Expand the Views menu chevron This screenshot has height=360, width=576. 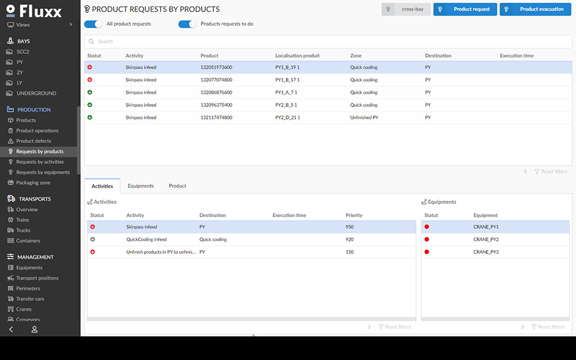[71, 25]
